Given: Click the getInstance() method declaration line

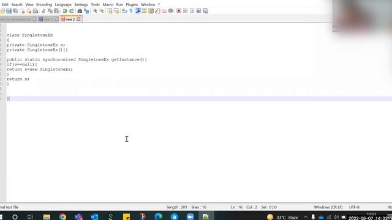Looking at the screenshot, I should (77, 60).
